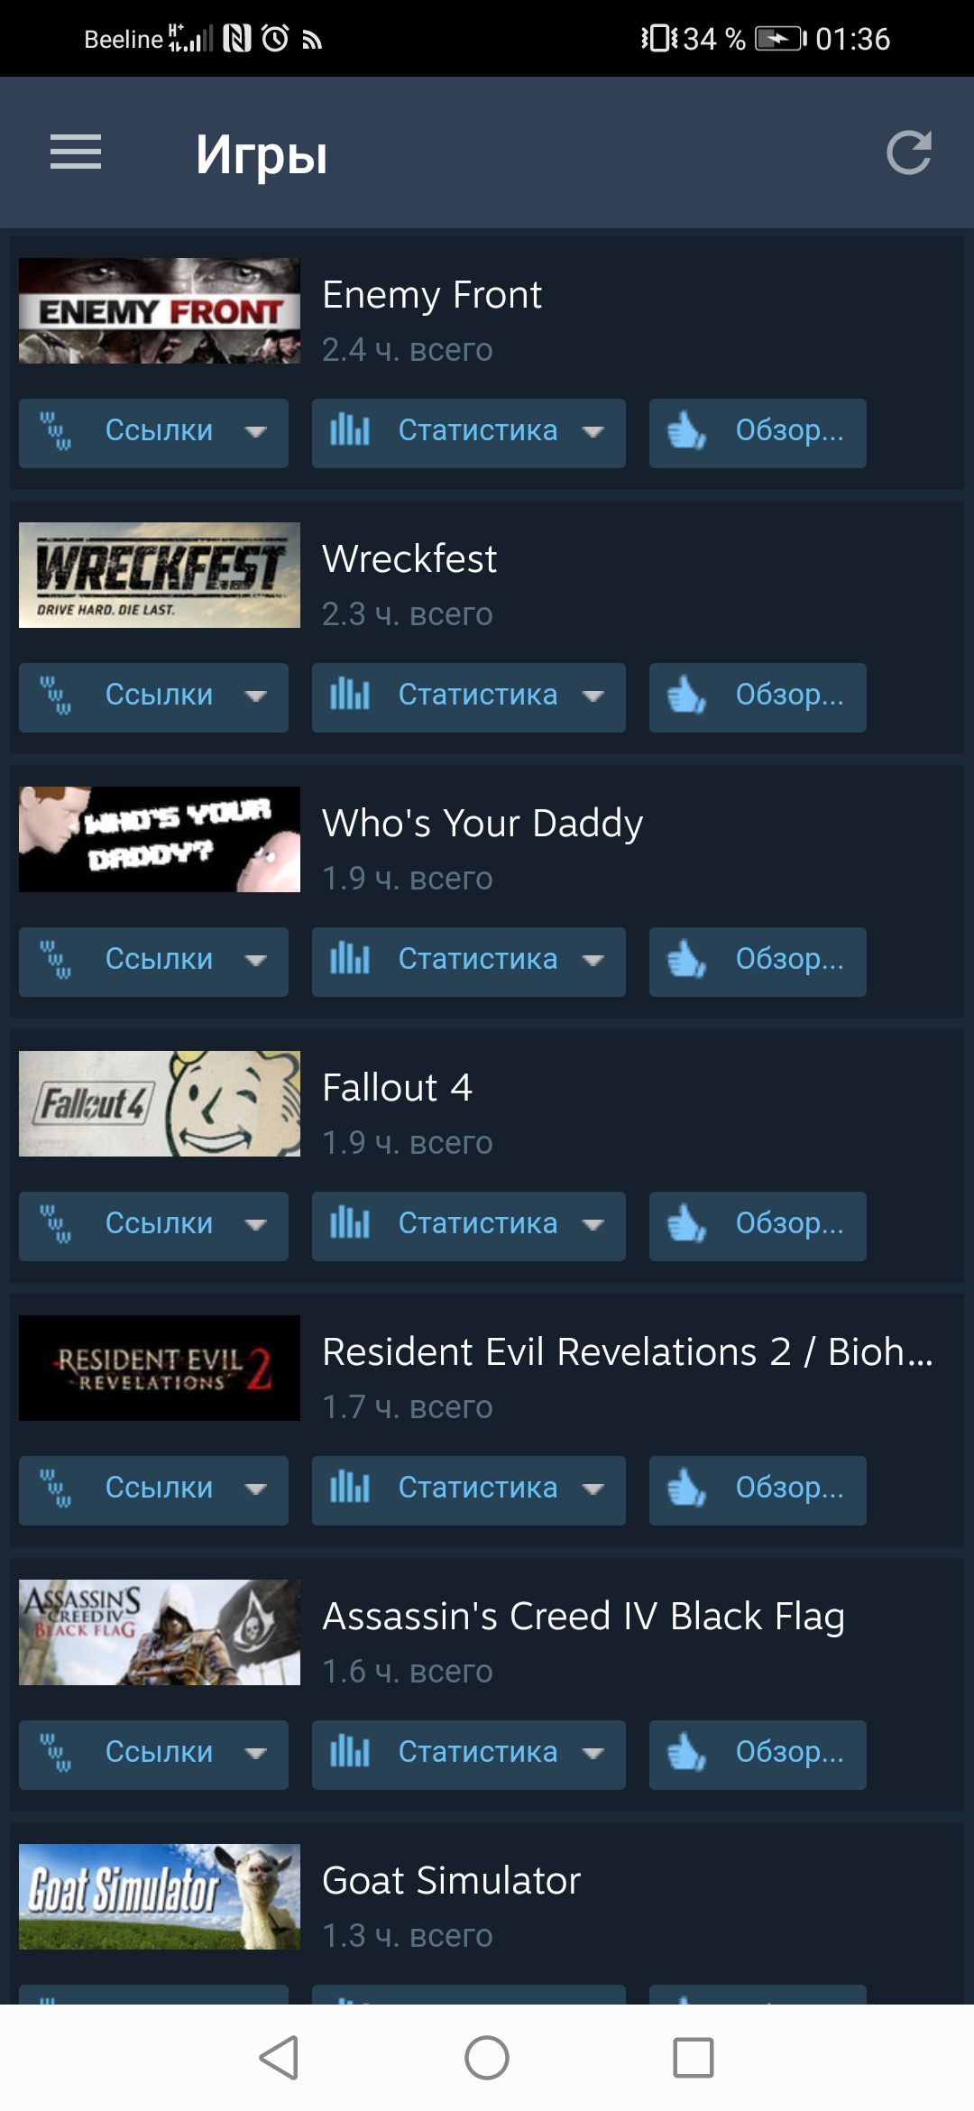
Task: Tap Android back navigation button
Action: 279,2058
